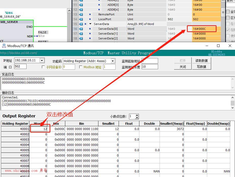Increase 小数点位数 with the up arrow
The width and height of the screenshot is (235, 177).
pyautogui.click(x=137, y=115)
